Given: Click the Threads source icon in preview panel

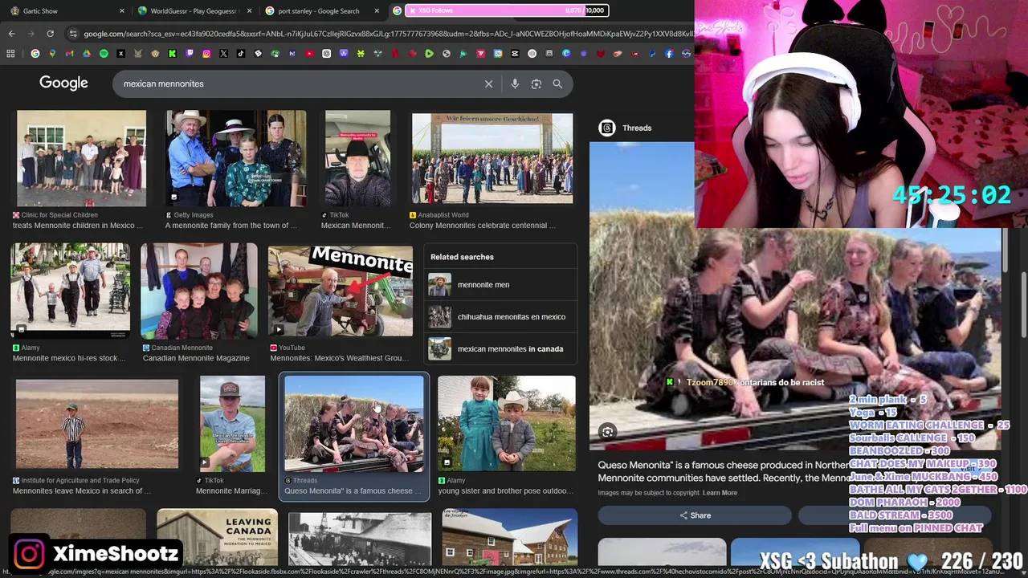Looking at the screenshot, I should (607, 128).
